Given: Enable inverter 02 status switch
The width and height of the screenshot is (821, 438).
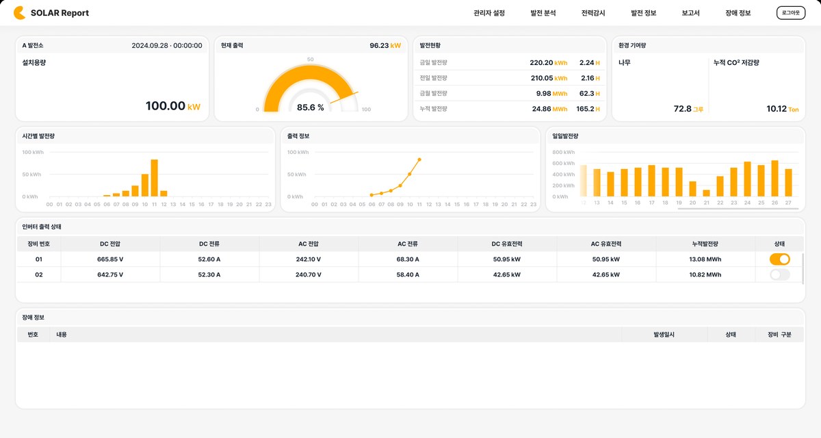Looking at the screenshot, I should click(x=779, y=274).
